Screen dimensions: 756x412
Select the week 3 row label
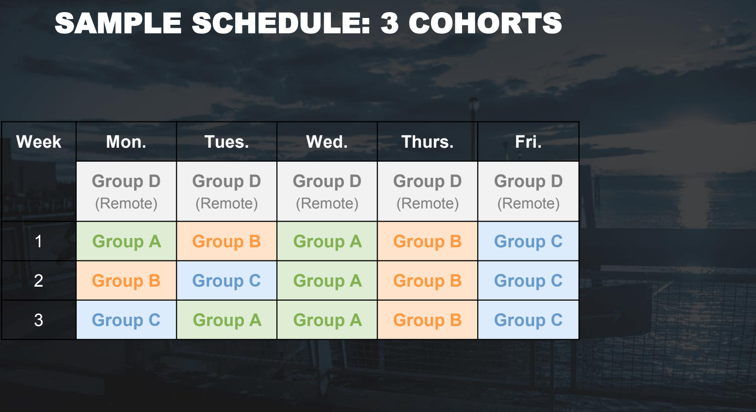tap(39, 320)
